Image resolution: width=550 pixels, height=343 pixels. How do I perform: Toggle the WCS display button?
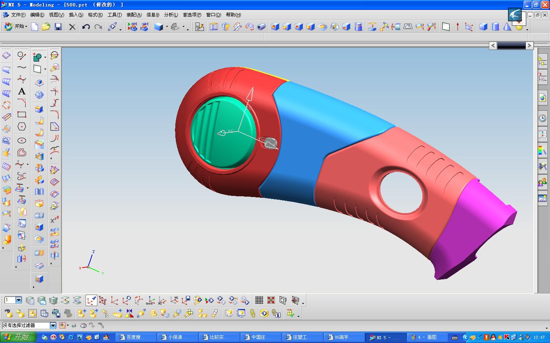[x=91, y=300]
